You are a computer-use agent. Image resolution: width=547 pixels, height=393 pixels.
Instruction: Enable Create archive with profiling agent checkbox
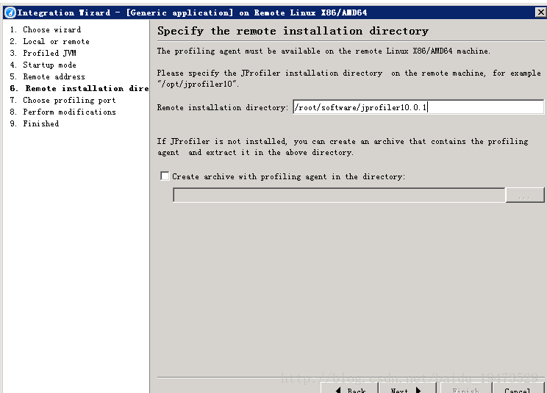point(165,176)
